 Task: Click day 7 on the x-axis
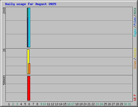coord(33,104)
